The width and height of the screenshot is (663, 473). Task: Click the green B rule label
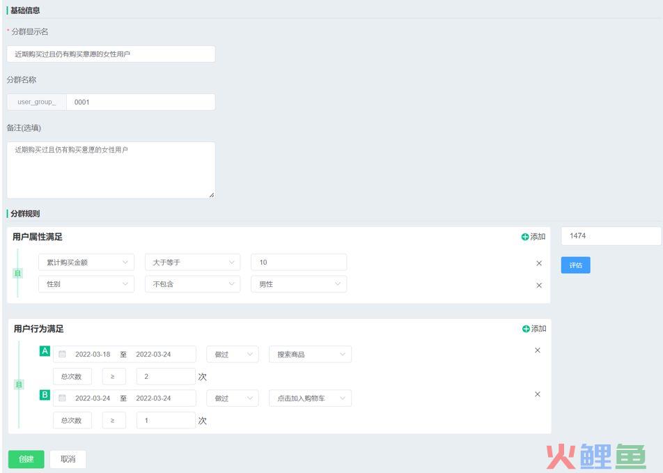tap(45, 395)
